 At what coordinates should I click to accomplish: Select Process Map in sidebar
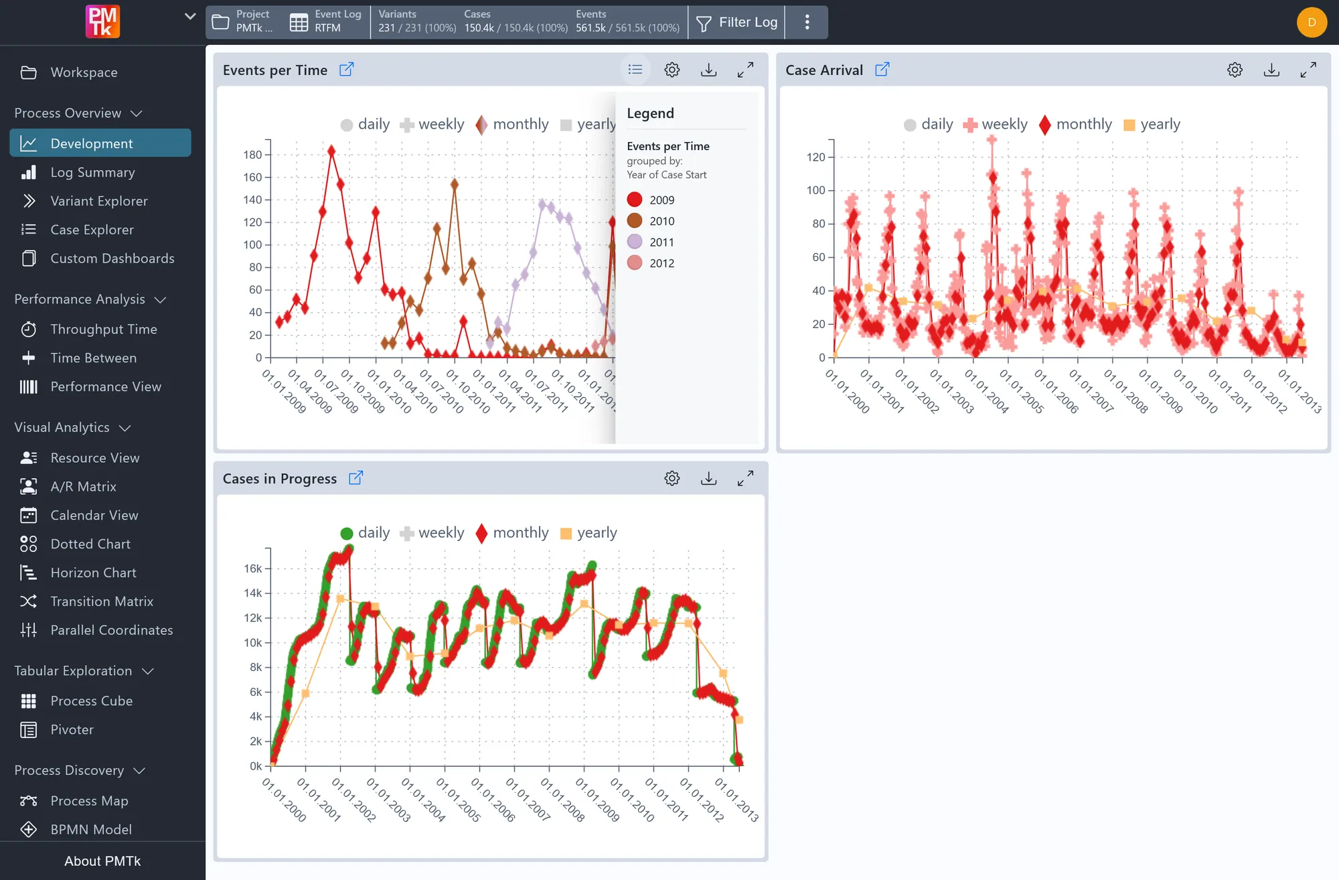100,801
